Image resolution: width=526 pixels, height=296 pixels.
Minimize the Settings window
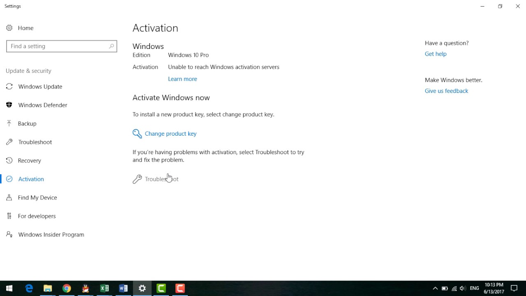tap(482, 6)
